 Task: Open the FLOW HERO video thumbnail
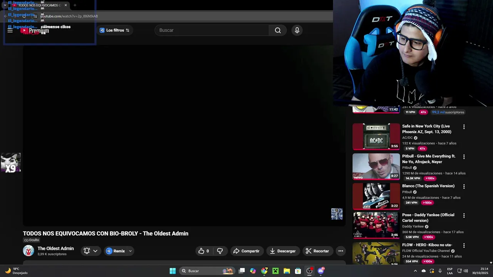click(x=376, y=254)
